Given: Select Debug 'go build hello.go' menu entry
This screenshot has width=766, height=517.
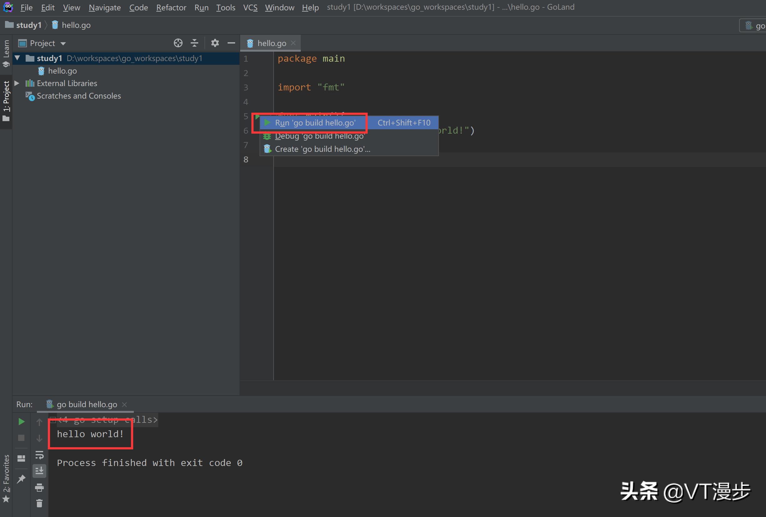Looking at the screenshot, I should pyautogui.click(x=320, y=136).
